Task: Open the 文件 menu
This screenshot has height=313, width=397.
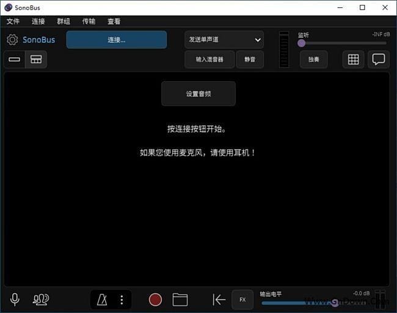Action: pyautogui.click(x=13, y=21)
